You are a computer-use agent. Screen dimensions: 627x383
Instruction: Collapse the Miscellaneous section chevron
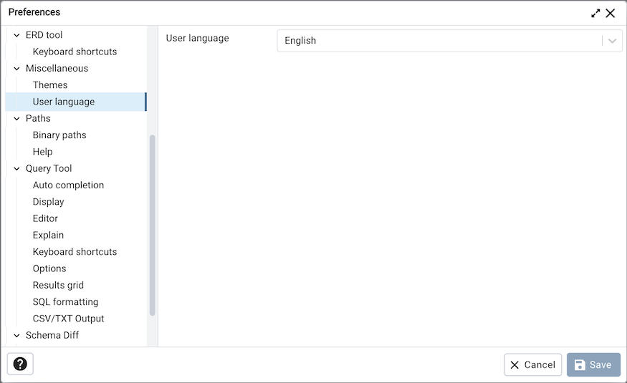[16, 69]
